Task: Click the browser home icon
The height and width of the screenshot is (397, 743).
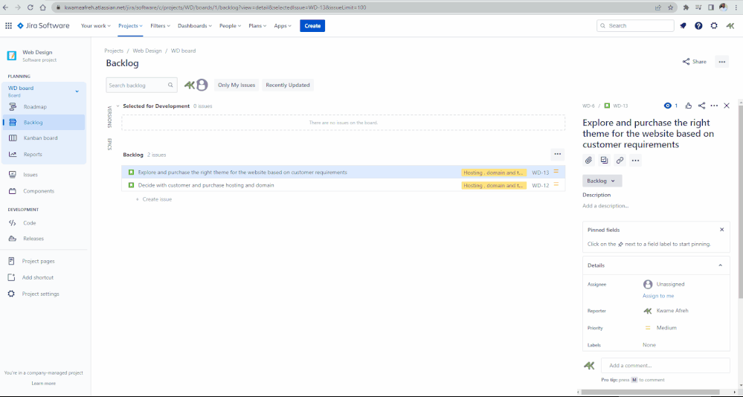Action: tap(42, 7)
